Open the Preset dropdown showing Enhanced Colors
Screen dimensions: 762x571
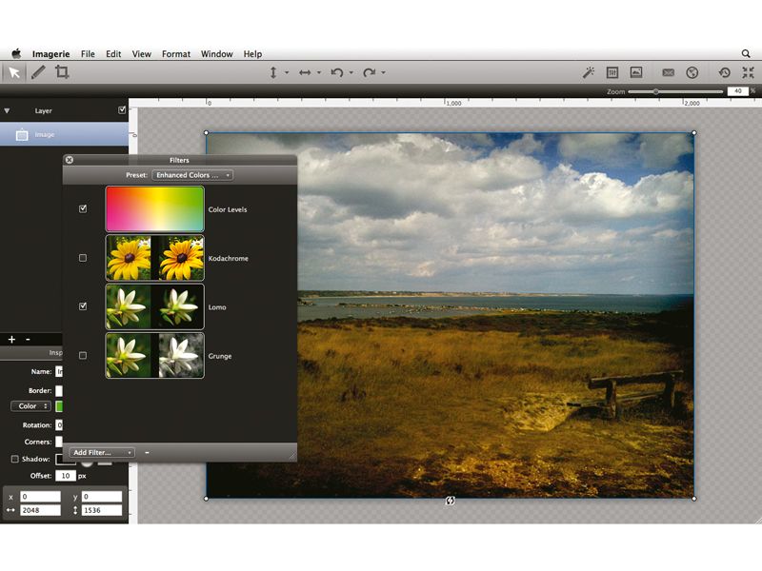[193, 174]
